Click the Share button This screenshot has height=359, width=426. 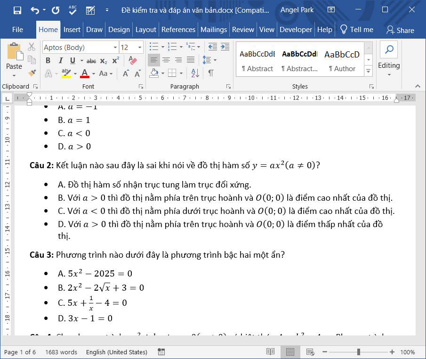400,30
